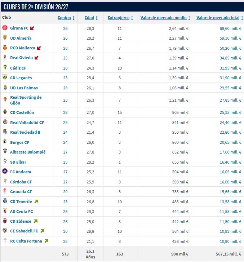The width and height of the screenshot is (244, 262).
Task: Click CE Sabadell FC squad size 30
Action: click(65, 231)
